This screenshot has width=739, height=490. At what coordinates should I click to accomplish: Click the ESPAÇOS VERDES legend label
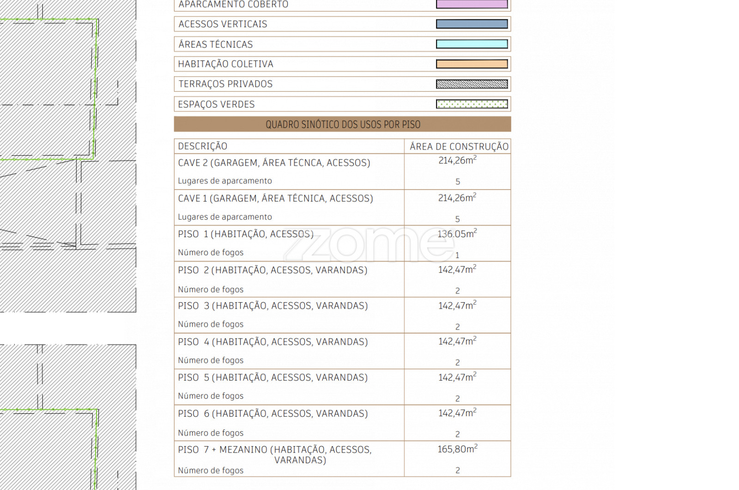216,104
